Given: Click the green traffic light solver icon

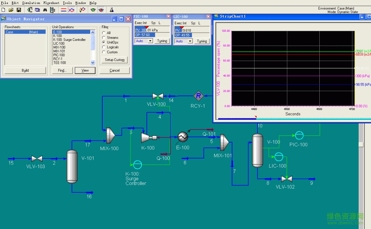Looking at the screenshot, I should coord(93,10).
